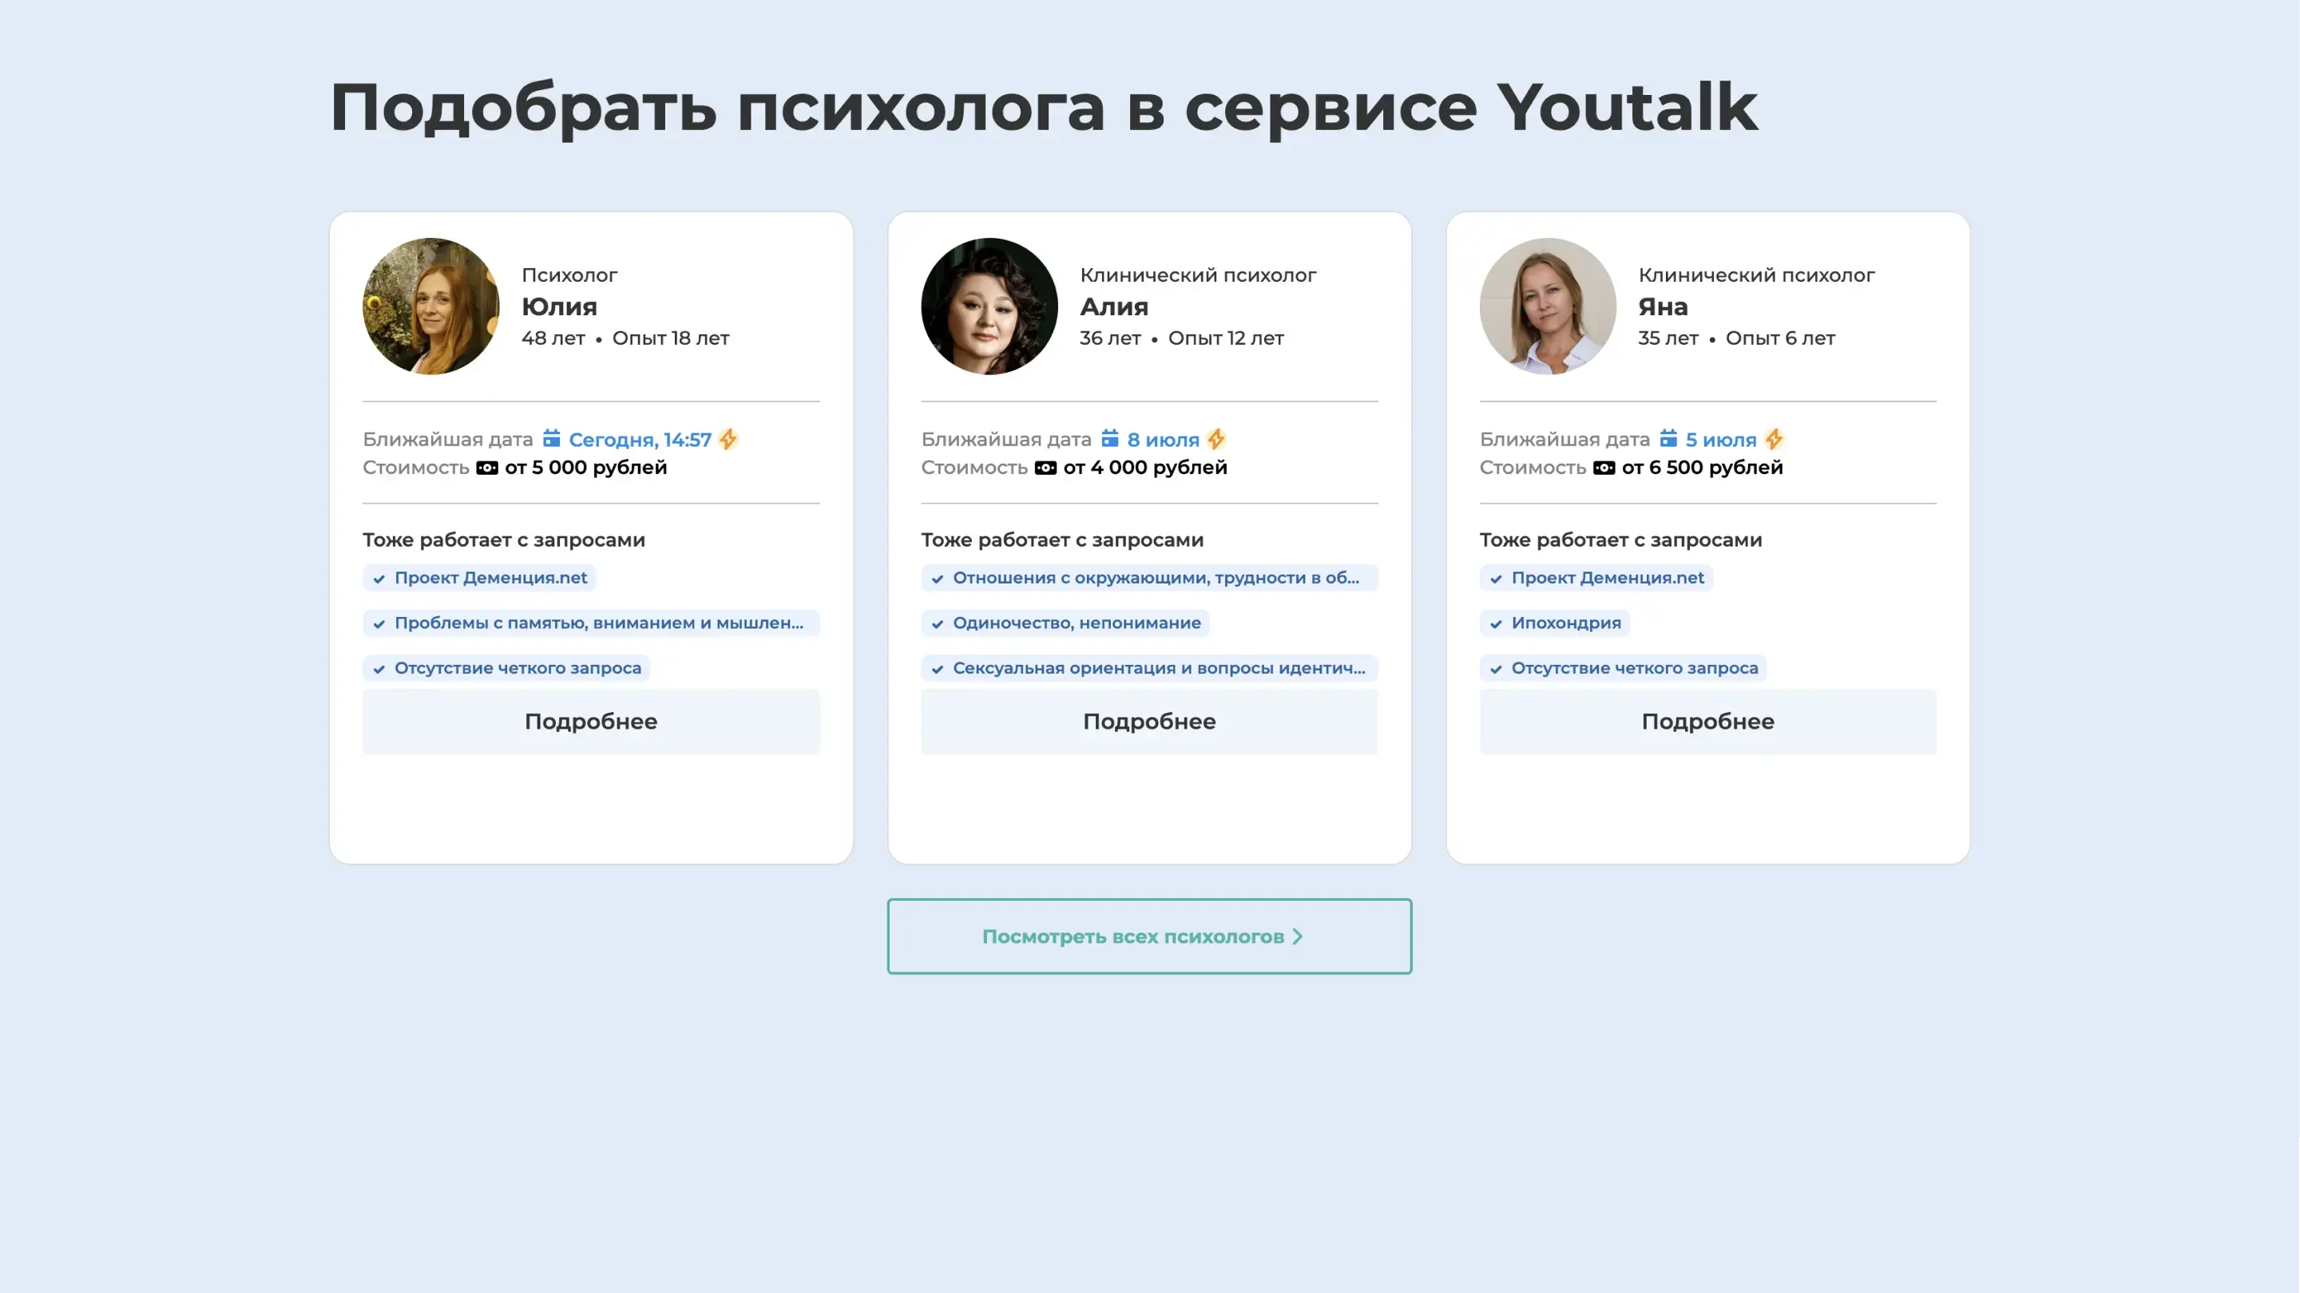Select Отношения с окружающими tag
Viewport: 2300px width, 1293px height.
click(x=1156, y=577)
